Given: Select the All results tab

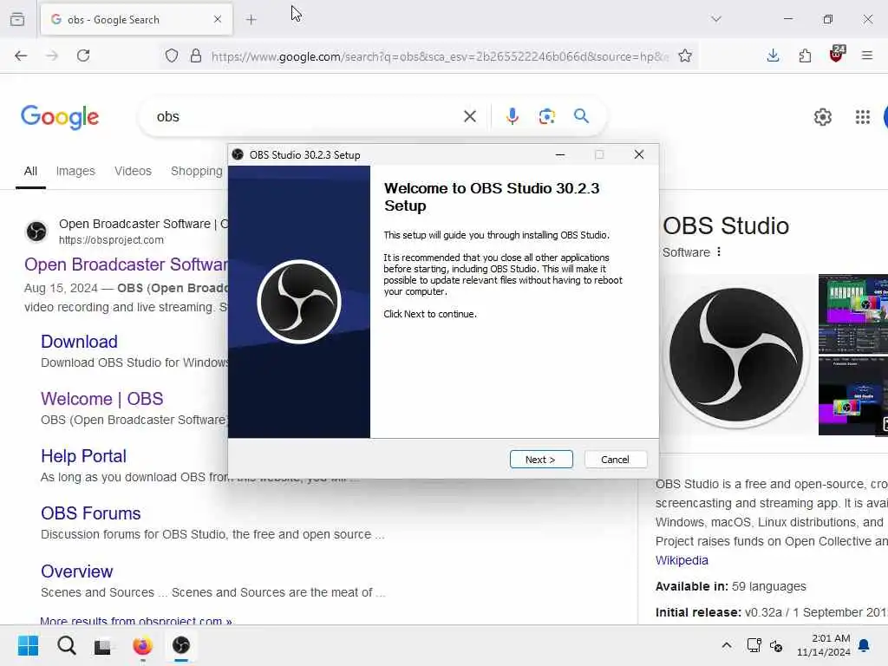Looking at the screenshot, I should [x=30, y=171].
